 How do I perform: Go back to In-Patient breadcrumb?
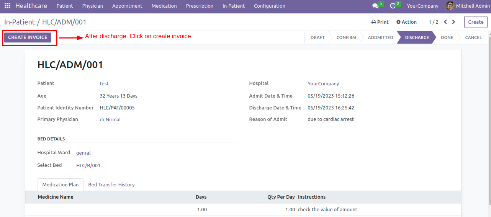point(20,22)
